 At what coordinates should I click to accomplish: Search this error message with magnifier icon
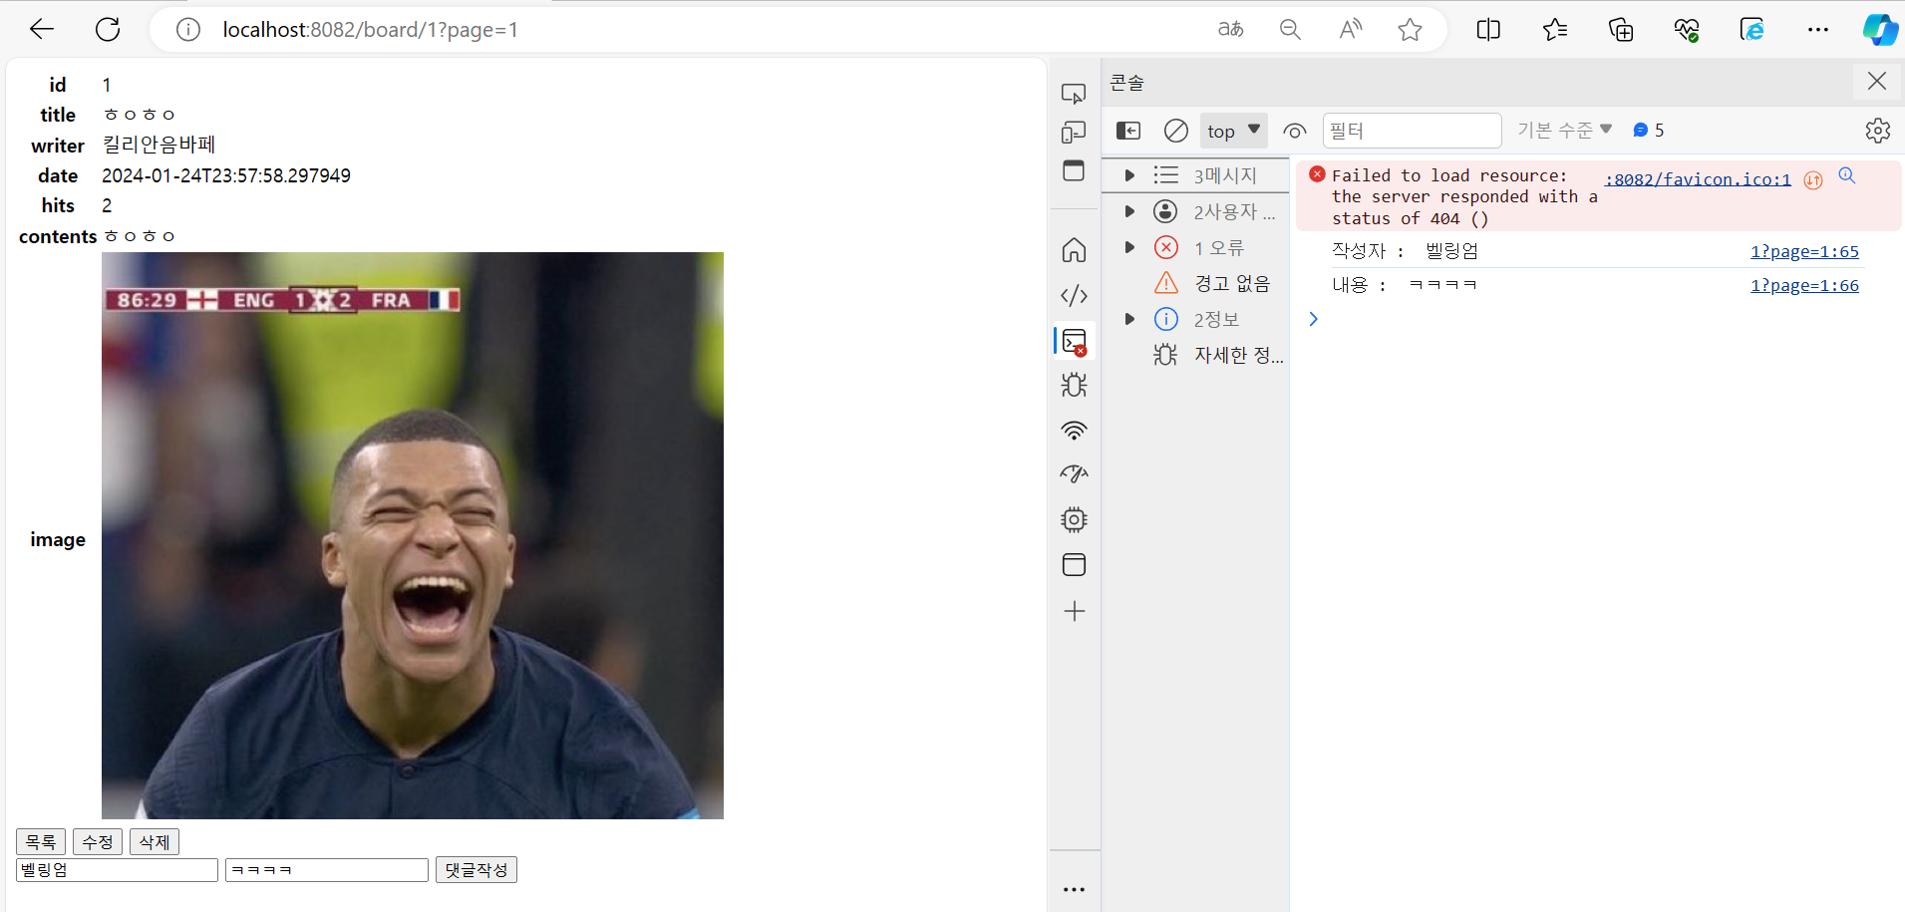(1847, 175)
